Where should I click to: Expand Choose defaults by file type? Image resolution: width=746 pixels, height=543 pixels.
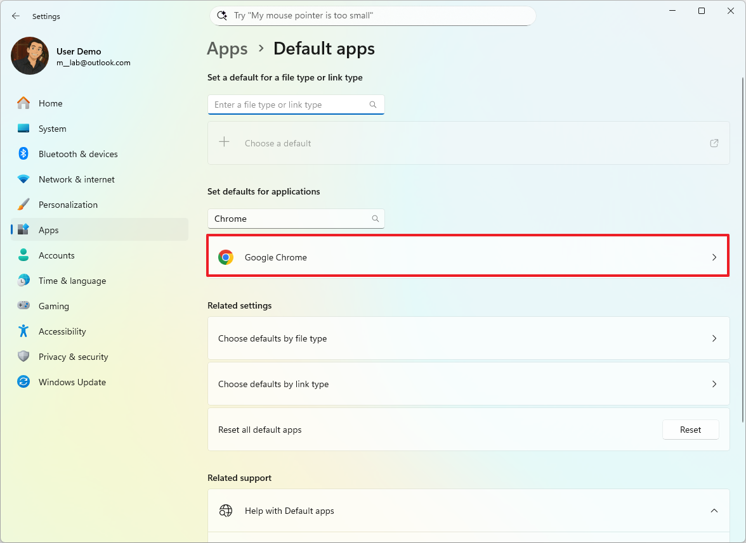tap(468, 338)
